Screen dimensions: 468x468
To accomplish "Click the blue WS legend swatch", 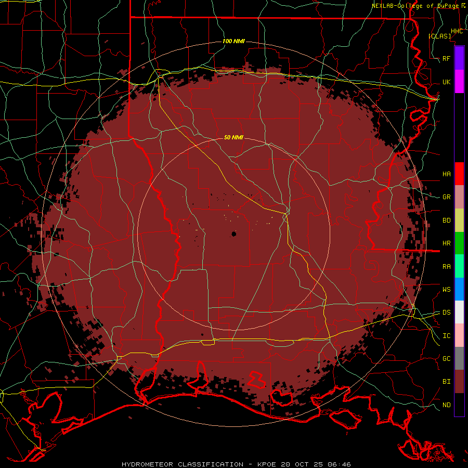I will 459,289.
